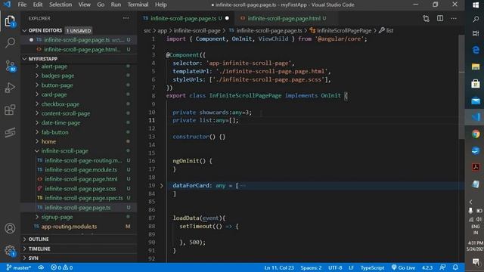Open the Terminal menu
484x272 pixels.
[138, 5]
